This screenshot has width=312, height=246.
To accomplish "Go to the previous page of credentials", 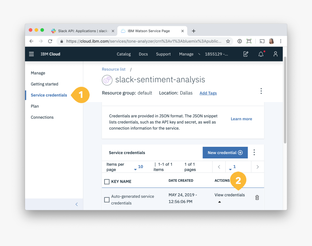I will coord(219,167).
